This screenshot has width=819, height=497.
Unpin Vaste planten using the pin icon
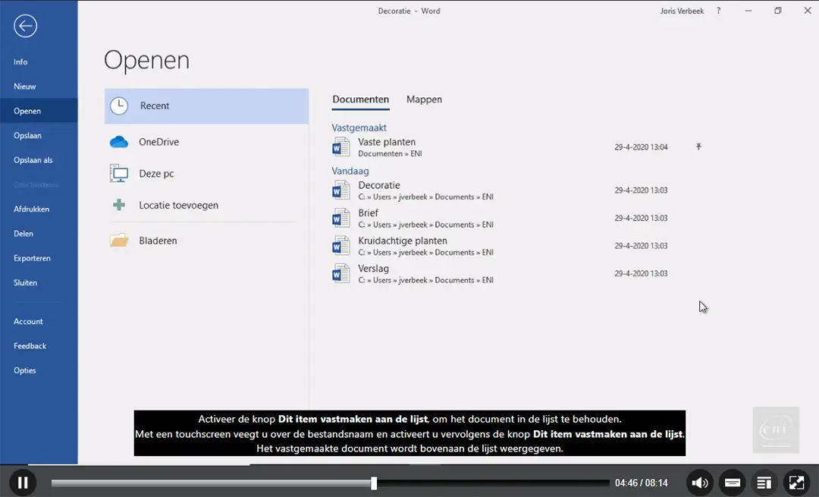pyautogui.click(x=698, y=147)
